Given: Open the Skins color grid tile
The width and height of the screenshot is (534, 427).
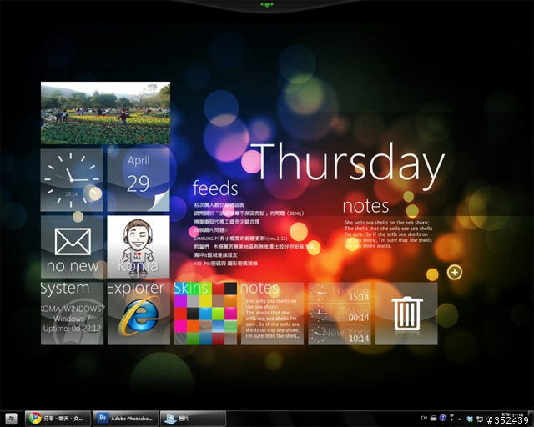Looking at the screenshot, I should [205, 314].
